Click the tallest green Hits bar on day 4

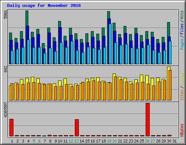[x=27, y=18]
